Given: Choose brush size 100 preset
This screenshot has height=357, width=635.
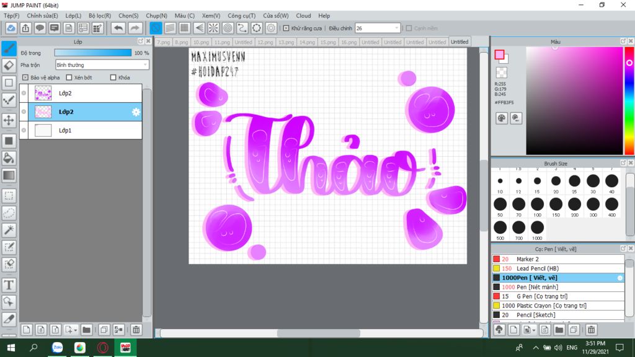Looking at the screenshot, I should point(537,207).
